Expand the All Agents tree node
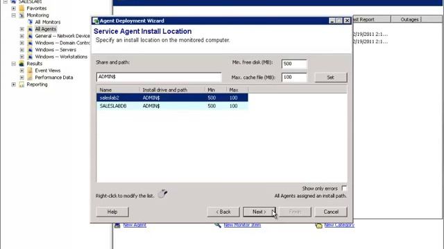Screen dimensions: 444x249 tap(22, 29)
